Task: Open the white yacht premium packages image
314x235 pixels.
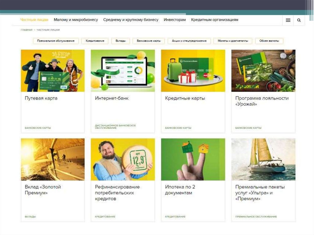Action: (x=263, y=159)
